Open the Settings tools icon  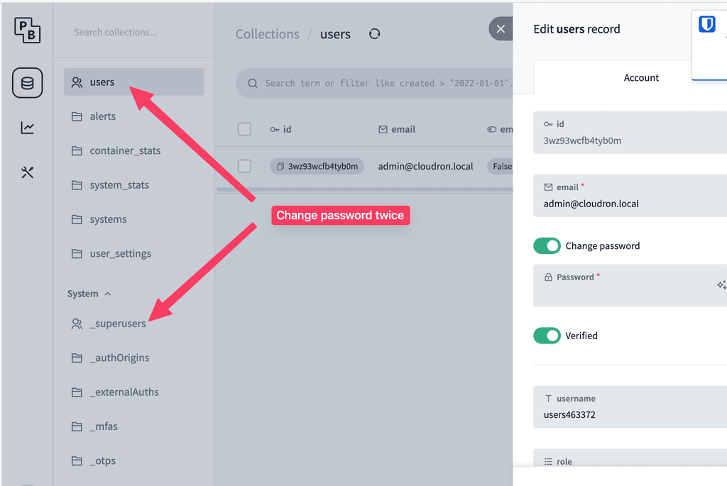pos(27,172)
